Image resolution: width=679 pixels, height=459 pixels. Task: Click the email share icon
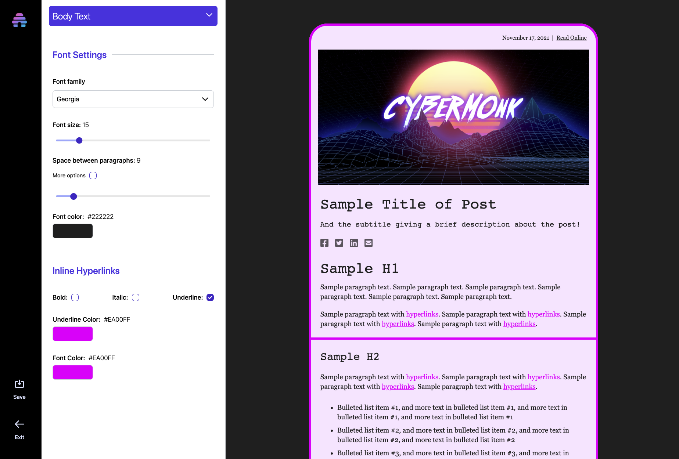(369, 243)
